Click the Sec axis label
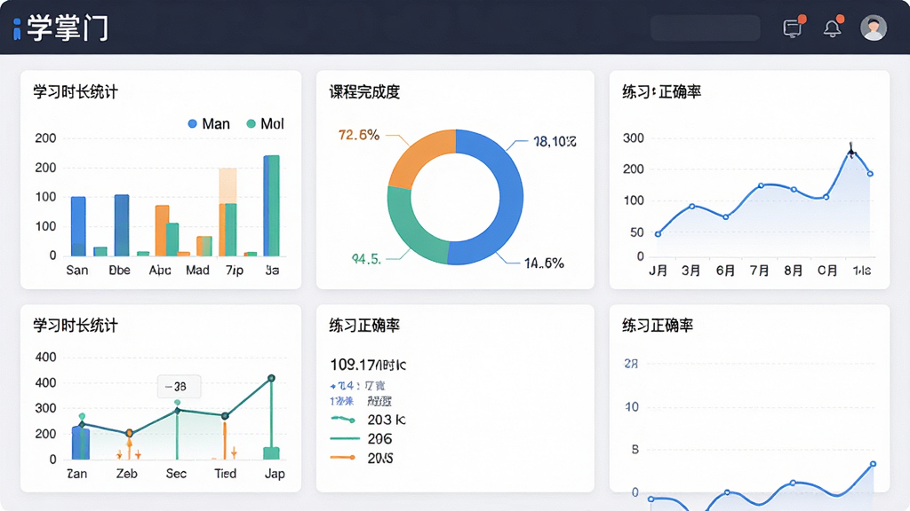This screenshot has width=910, height=511. click(x=176, y=474)
